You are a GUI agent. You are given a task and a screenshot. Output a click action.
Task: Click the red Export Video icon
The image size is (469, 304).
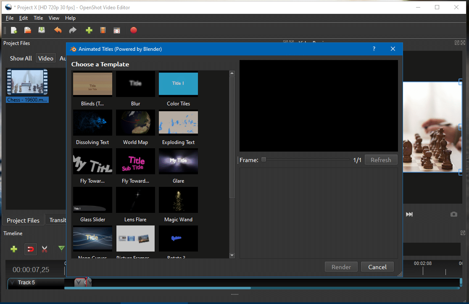pyautogui.click(x=134, y=30)
